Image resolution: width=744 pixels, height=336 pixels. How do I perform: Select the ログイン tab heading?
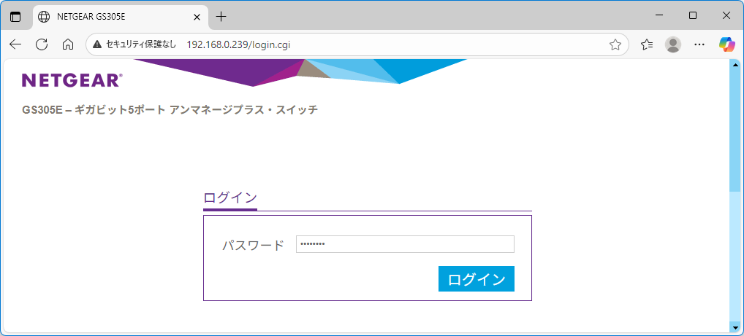tap(230, 198)
